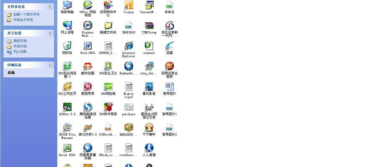368x167 pixels.
Task: Click the 人人桌面 shortcut icon
Action: click(x=149, y=148)
